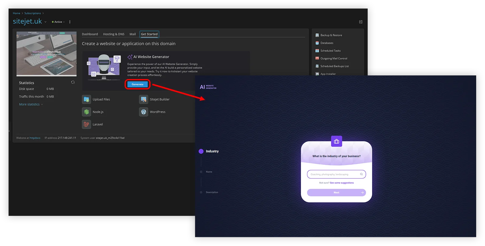The height and width of the screenshot is (246, 485).
Task: Open the sitejet.uk domain dropdown arrow
Action: click(x=45, y=22)
